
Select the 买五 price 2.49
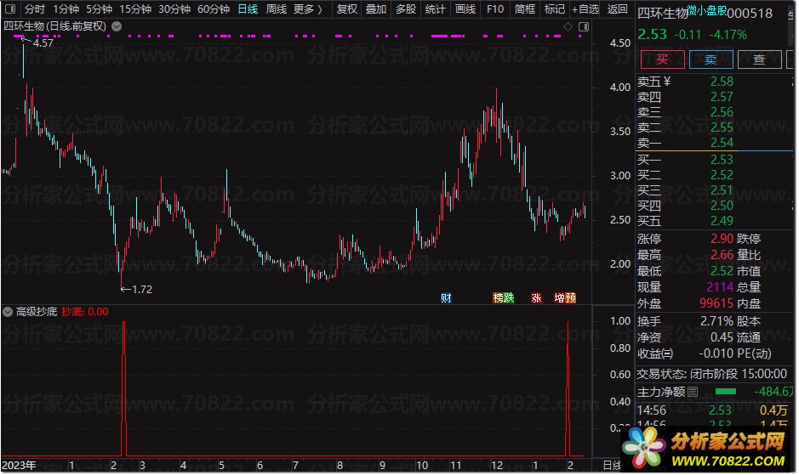pos(722,221)
